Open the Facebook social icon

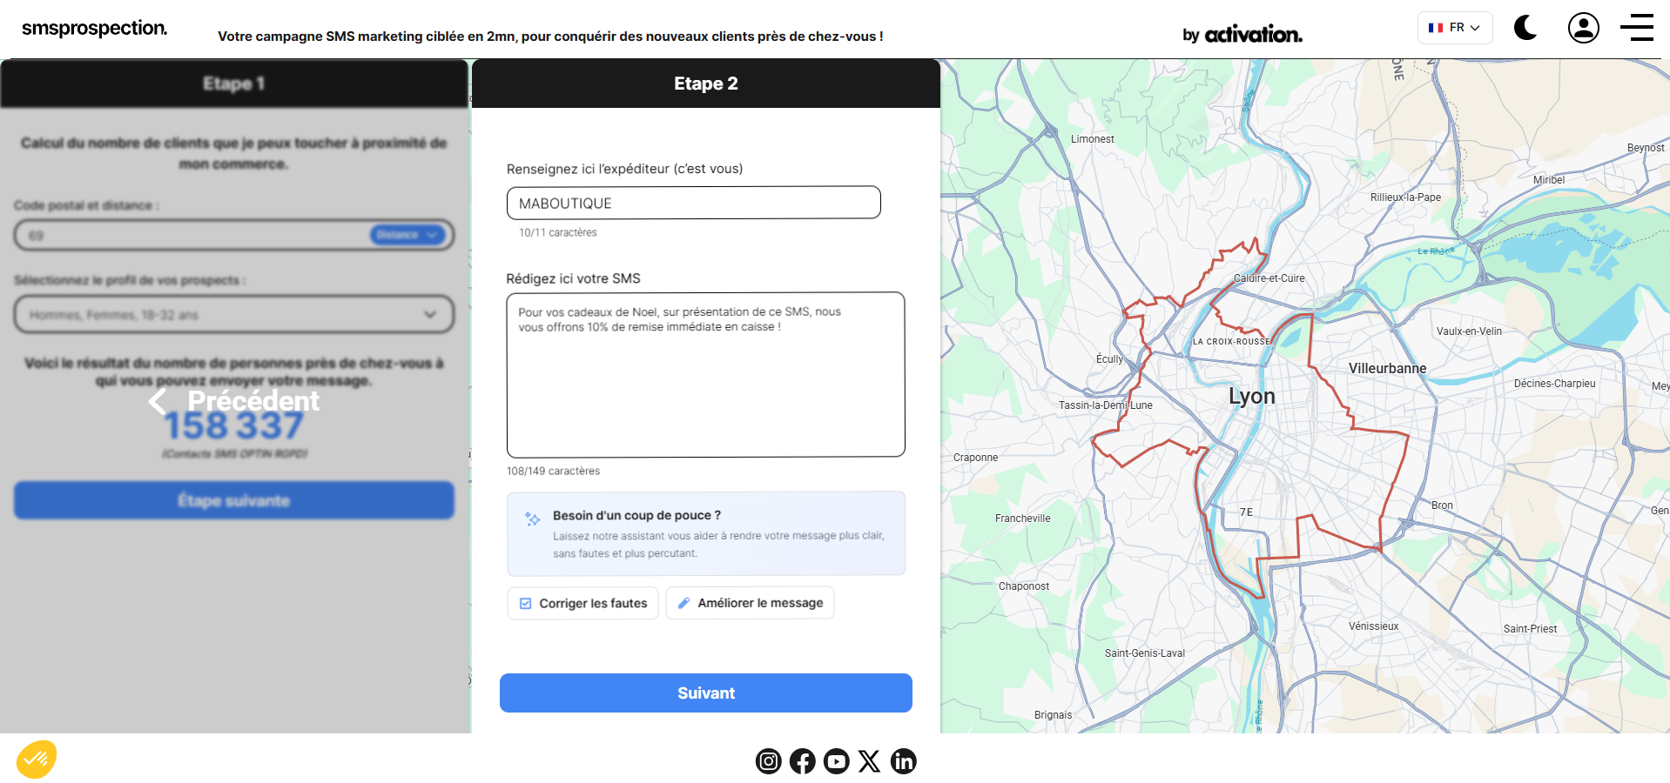[802, 761]
